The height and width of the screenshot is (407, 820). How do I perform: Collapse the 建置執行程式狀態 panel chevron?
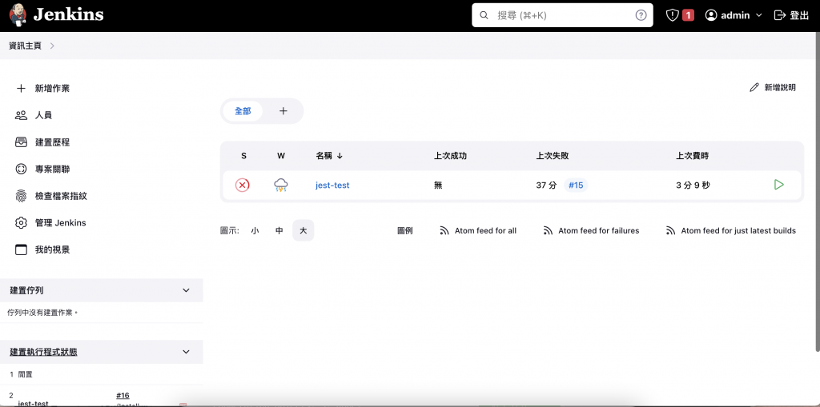[x=186, y=352]
